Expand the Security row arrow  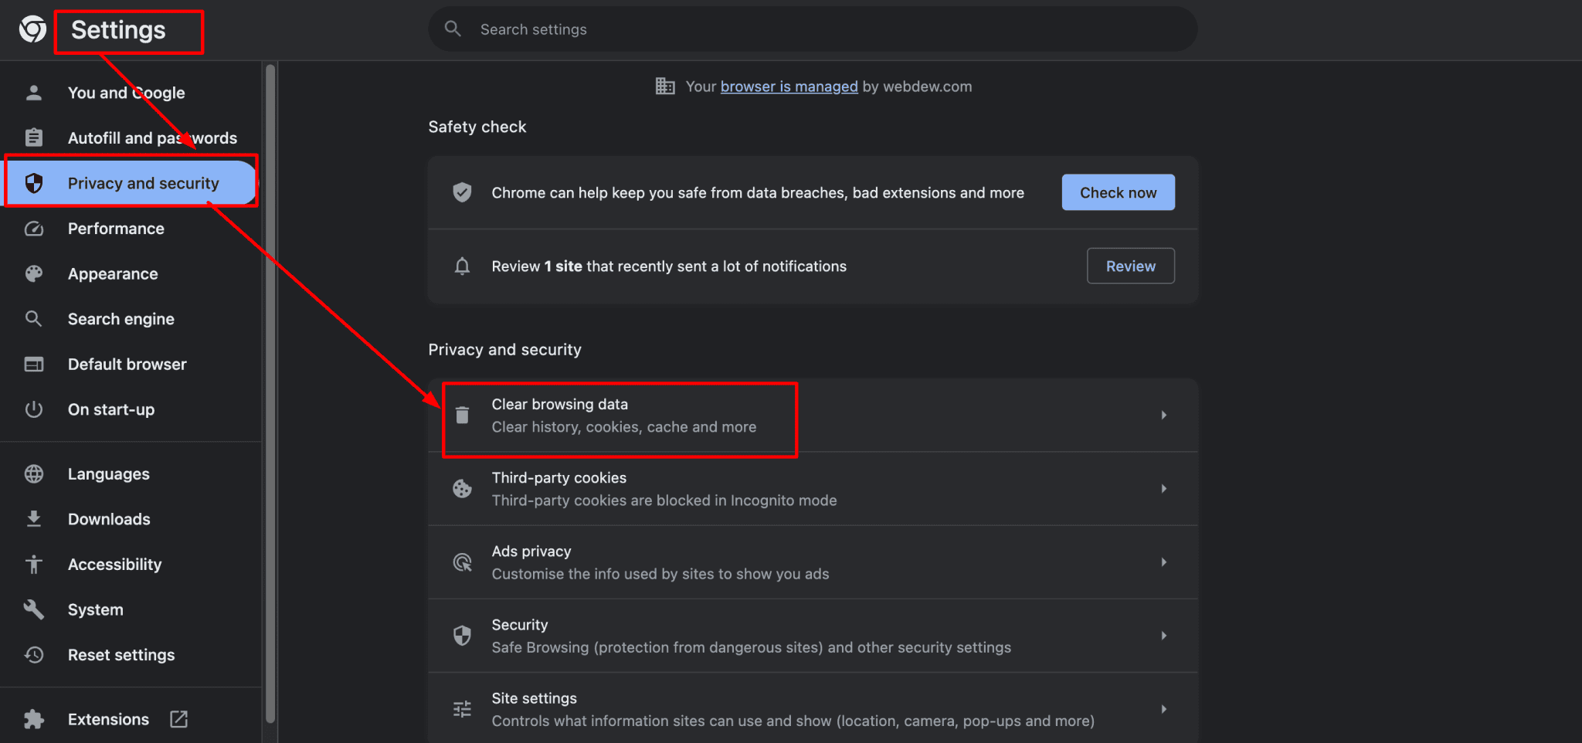click(x=1163, y=636)
